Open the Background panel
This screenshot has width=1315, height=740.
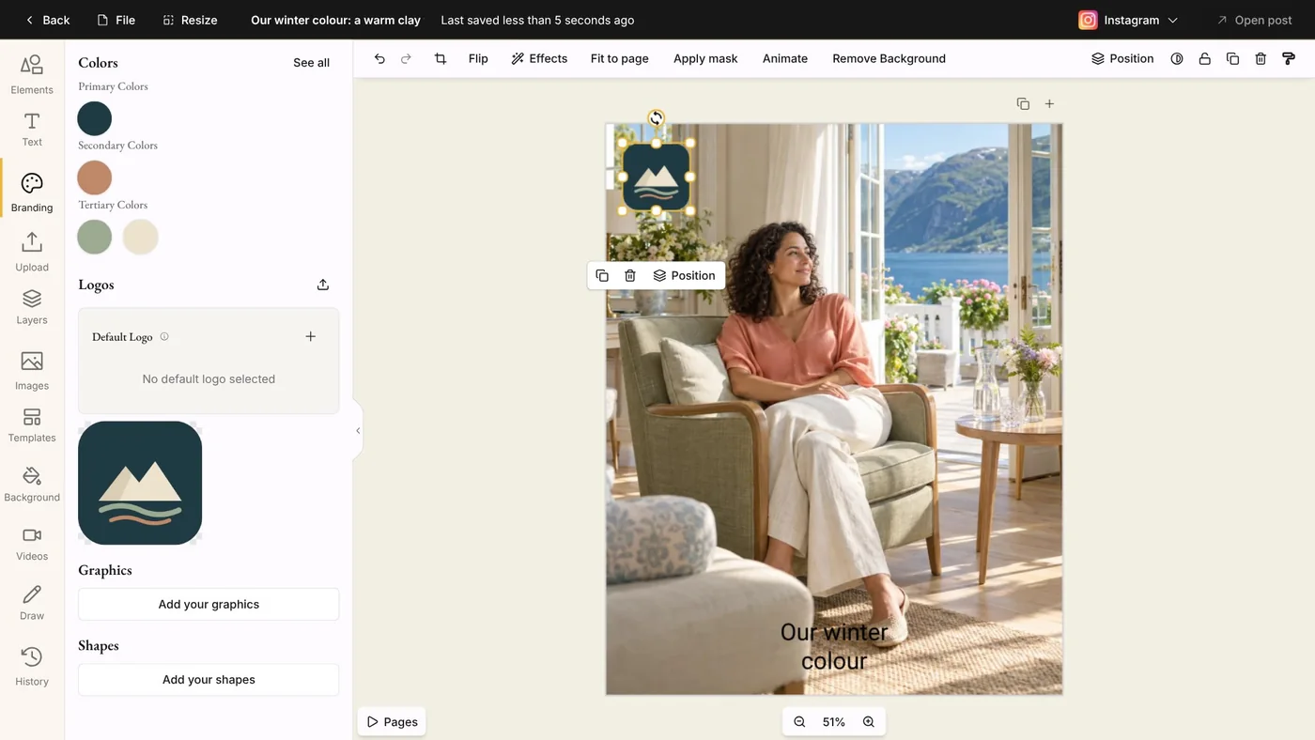32,484
